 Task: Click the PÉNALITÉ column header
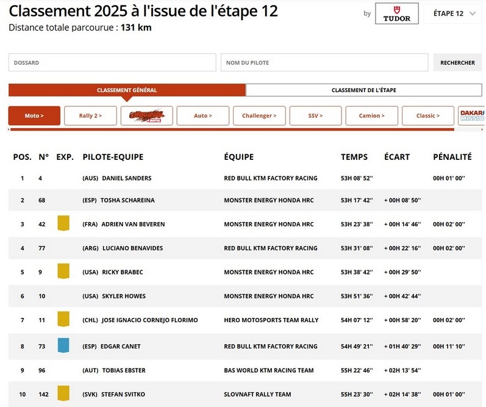click(x=452, y=157)
